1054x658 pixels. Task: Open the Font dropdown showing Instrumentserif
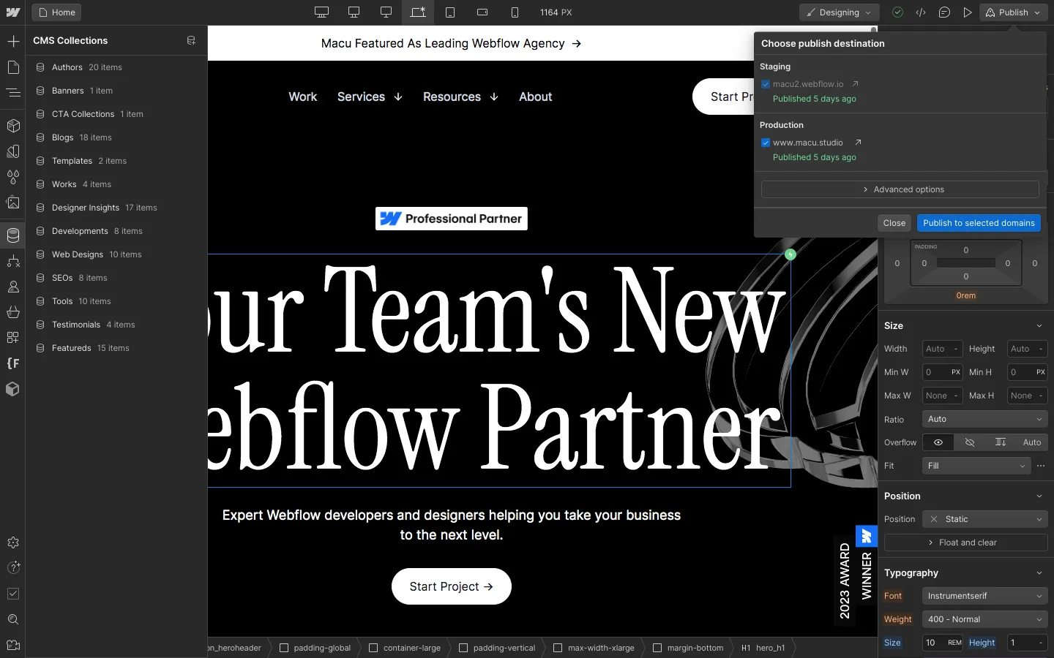pos(984,596)
